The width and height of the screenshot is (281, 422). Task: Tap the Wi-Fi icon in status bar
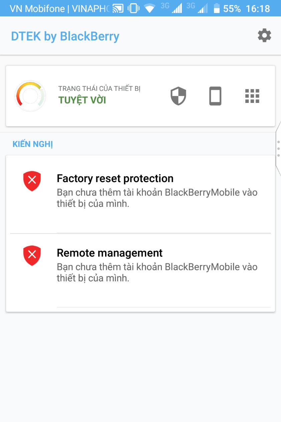[150, 8]
